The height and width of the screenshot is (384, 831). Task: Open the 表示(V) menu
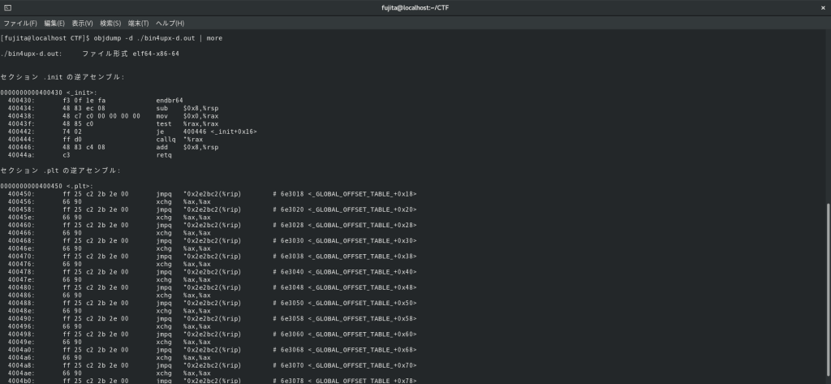[x=82, y=23]
